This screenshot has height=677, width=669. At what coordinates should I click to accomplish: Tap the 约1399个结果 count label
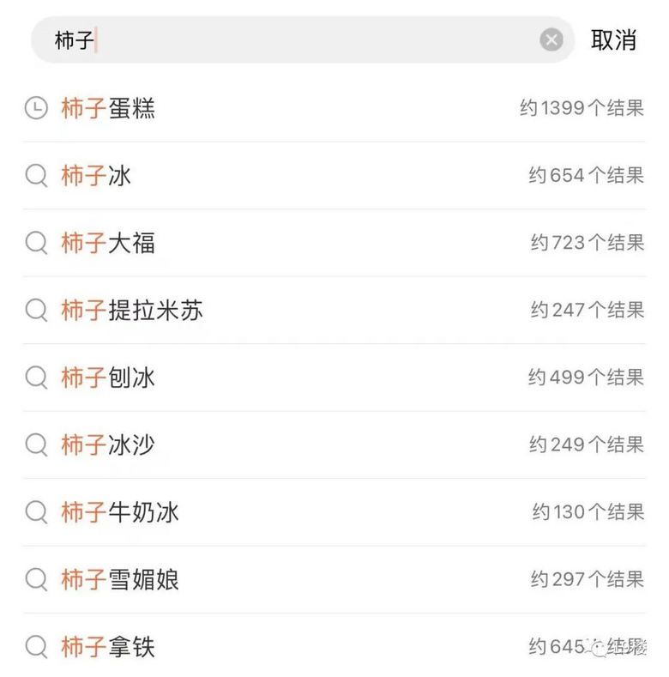582,107
